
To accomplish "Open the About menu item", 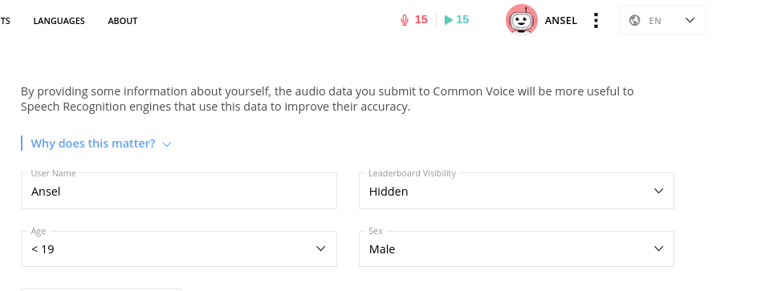I will pos(123,21).
